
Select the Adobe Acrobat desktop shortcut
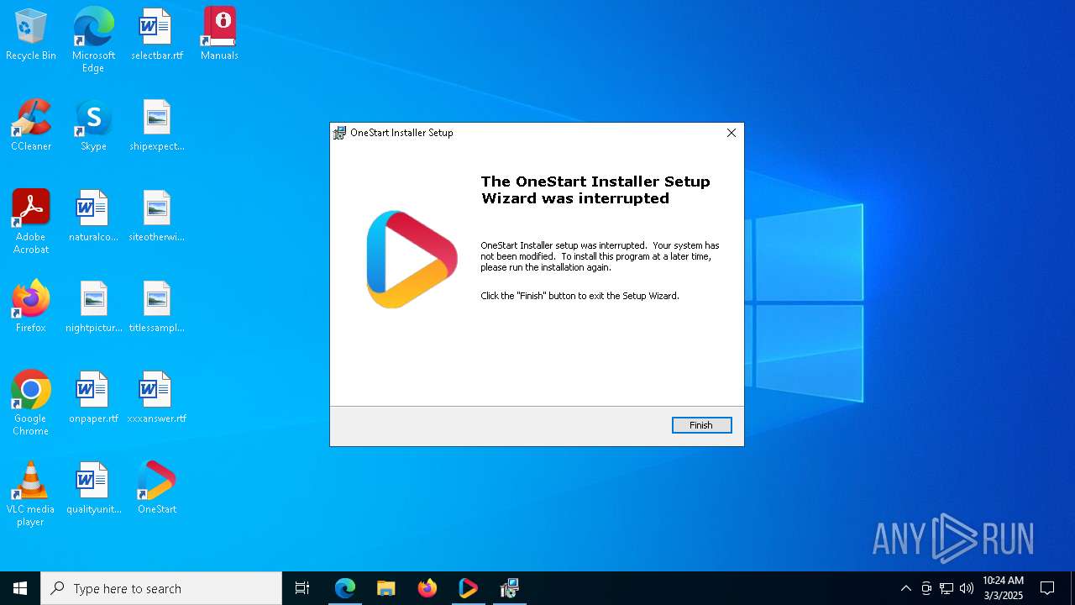31,222
